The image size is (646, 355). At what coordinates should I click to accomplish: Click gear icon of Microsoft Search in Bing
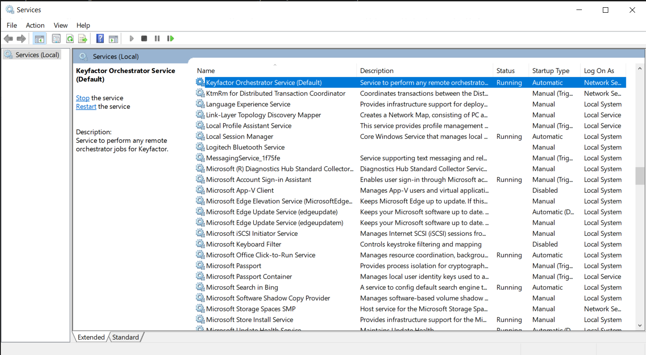pos(200,287)
